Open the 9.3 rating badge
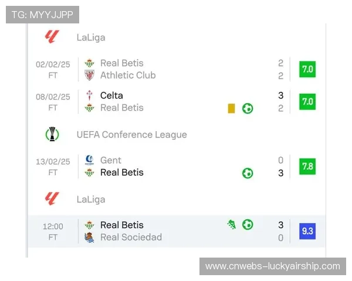The width and height of the screenshot is (352, 281). tap(307, 231)
